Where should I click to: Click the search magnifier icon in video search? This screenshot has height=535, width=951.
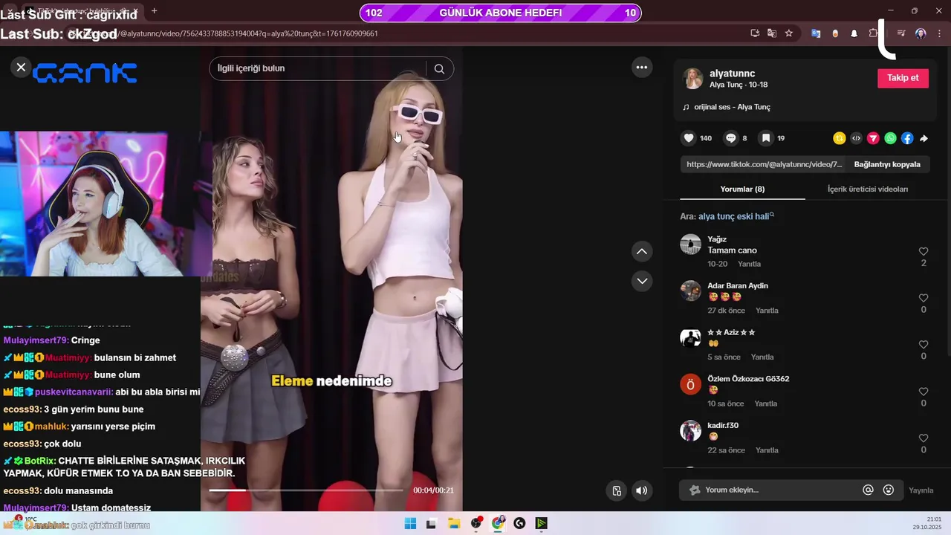click(439, 68)
